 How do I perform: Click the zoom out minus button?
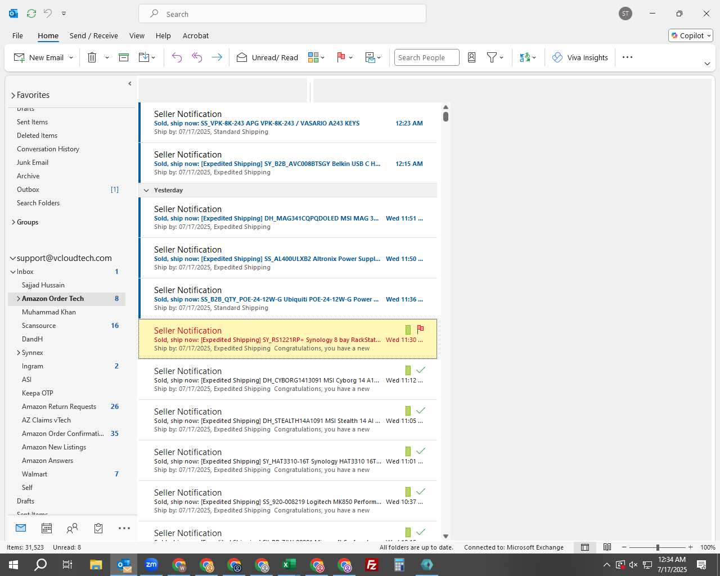[624, 547]
